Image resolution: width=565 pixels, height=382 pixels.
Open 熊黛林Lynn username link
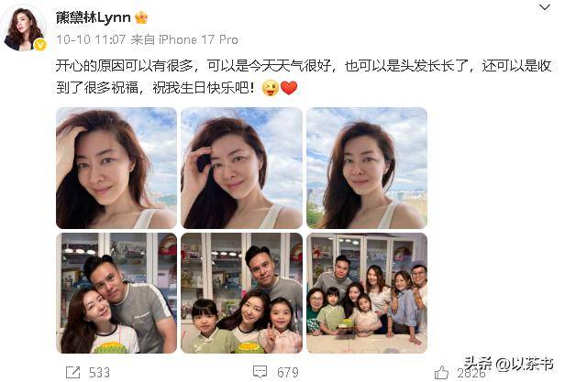click(x=93, y=17)
